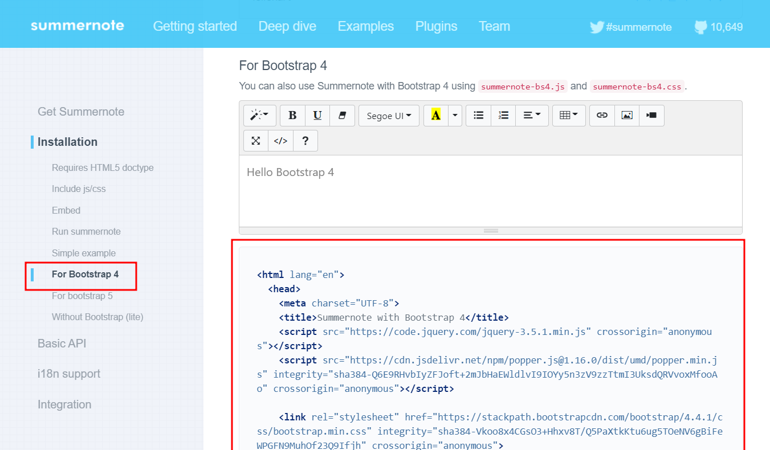Click into the Hello Bootstrap 4 editor area
770x450 pixels.
491,191
